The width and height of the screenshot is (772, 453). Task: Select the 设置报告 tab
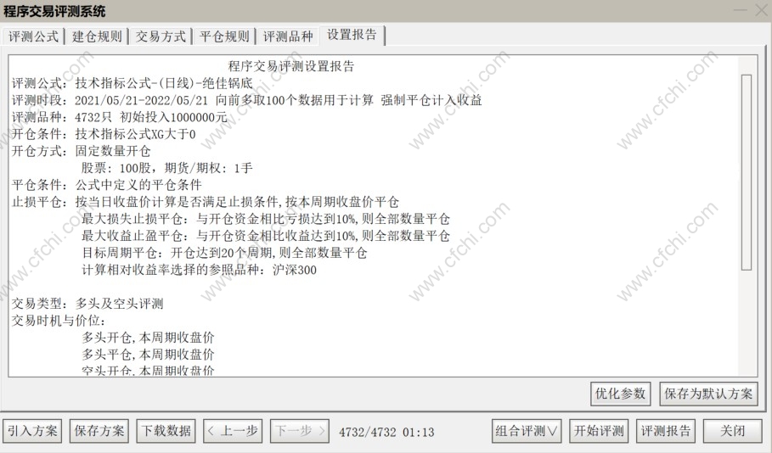point(352,35)
